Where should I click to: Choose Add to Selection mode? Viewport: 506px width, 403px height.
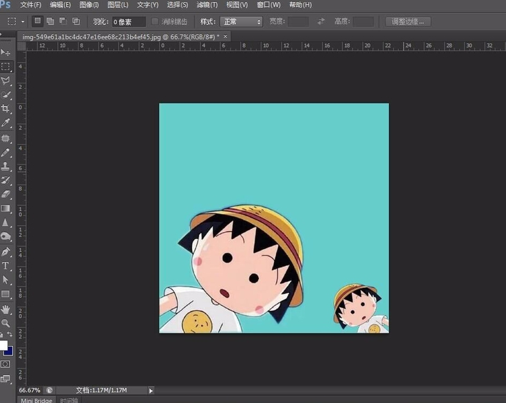pos(50,21)
